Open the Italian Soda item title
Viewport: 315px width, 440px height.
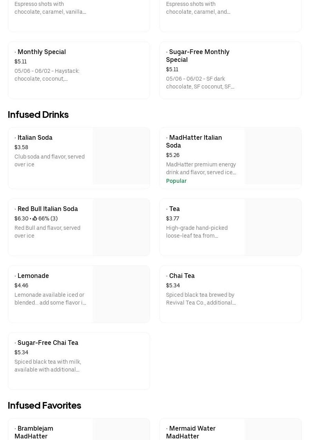(x=35, y=137)
